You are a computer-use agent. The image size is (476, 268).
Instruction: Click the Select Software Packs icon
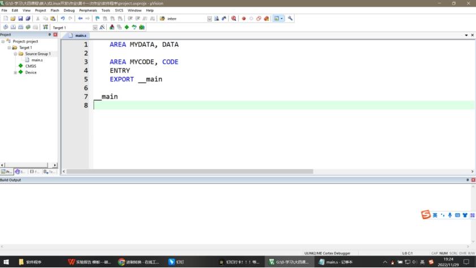(134, 27)
